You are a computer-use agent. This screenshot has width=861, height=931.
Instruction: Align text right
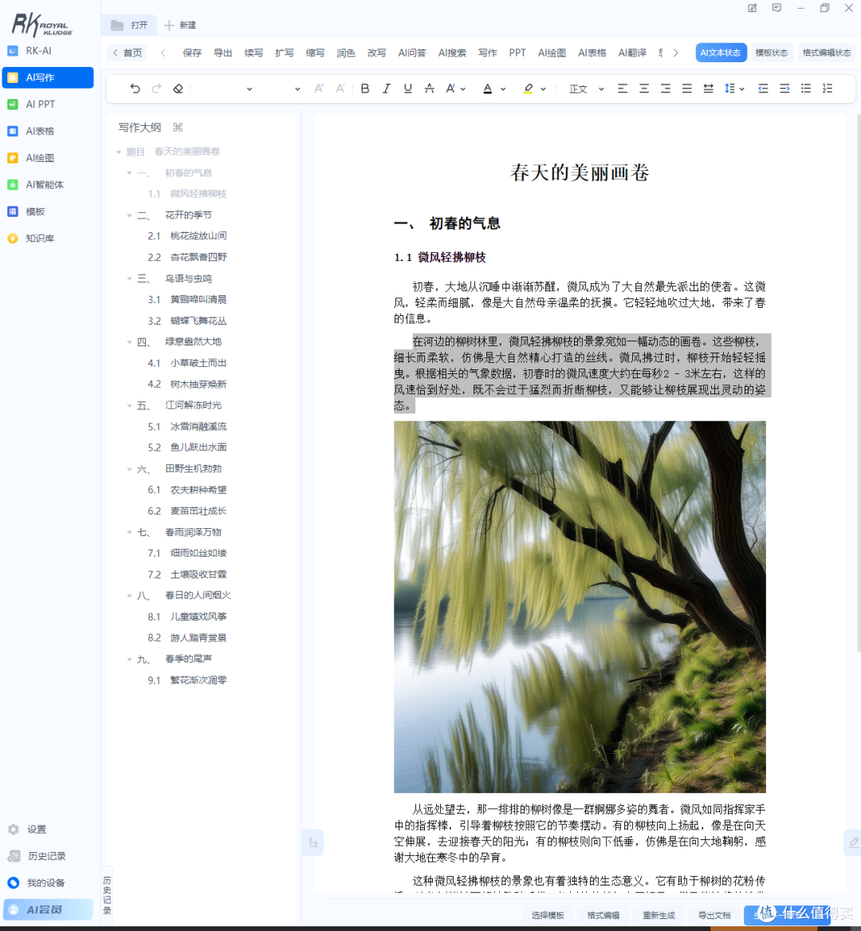pyautogui.click(x=665, y=89)
